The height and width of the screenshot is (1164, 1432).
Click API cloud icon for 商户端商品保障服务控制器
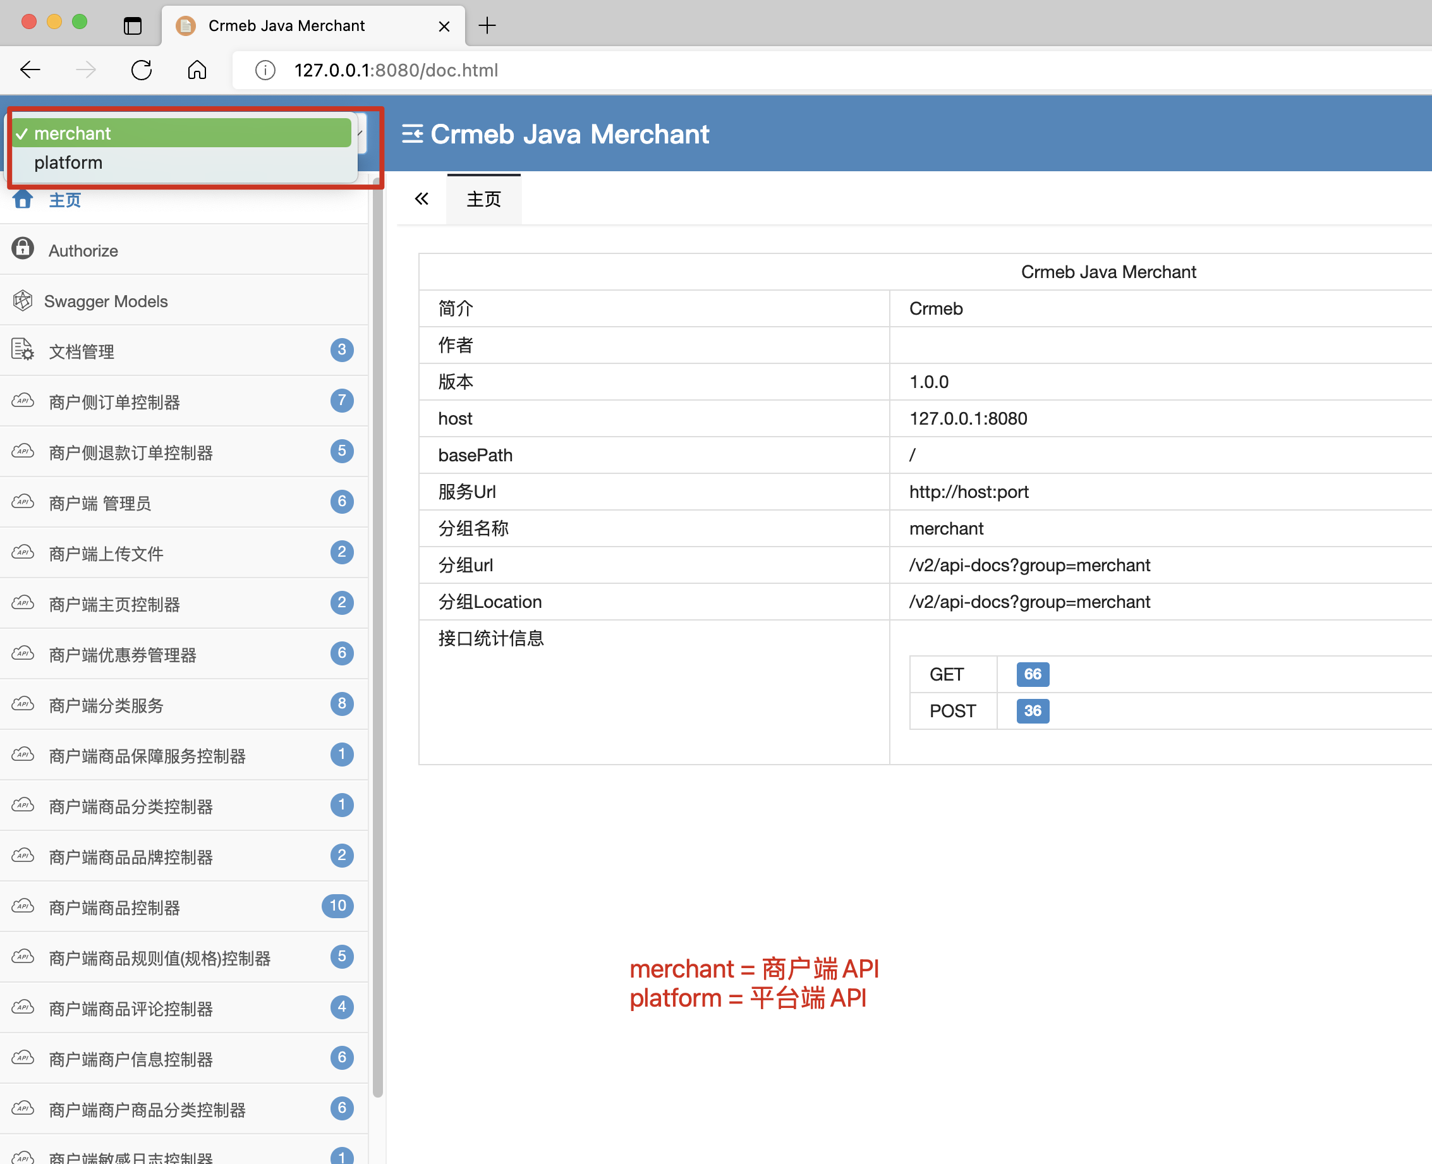click(23, 755)
